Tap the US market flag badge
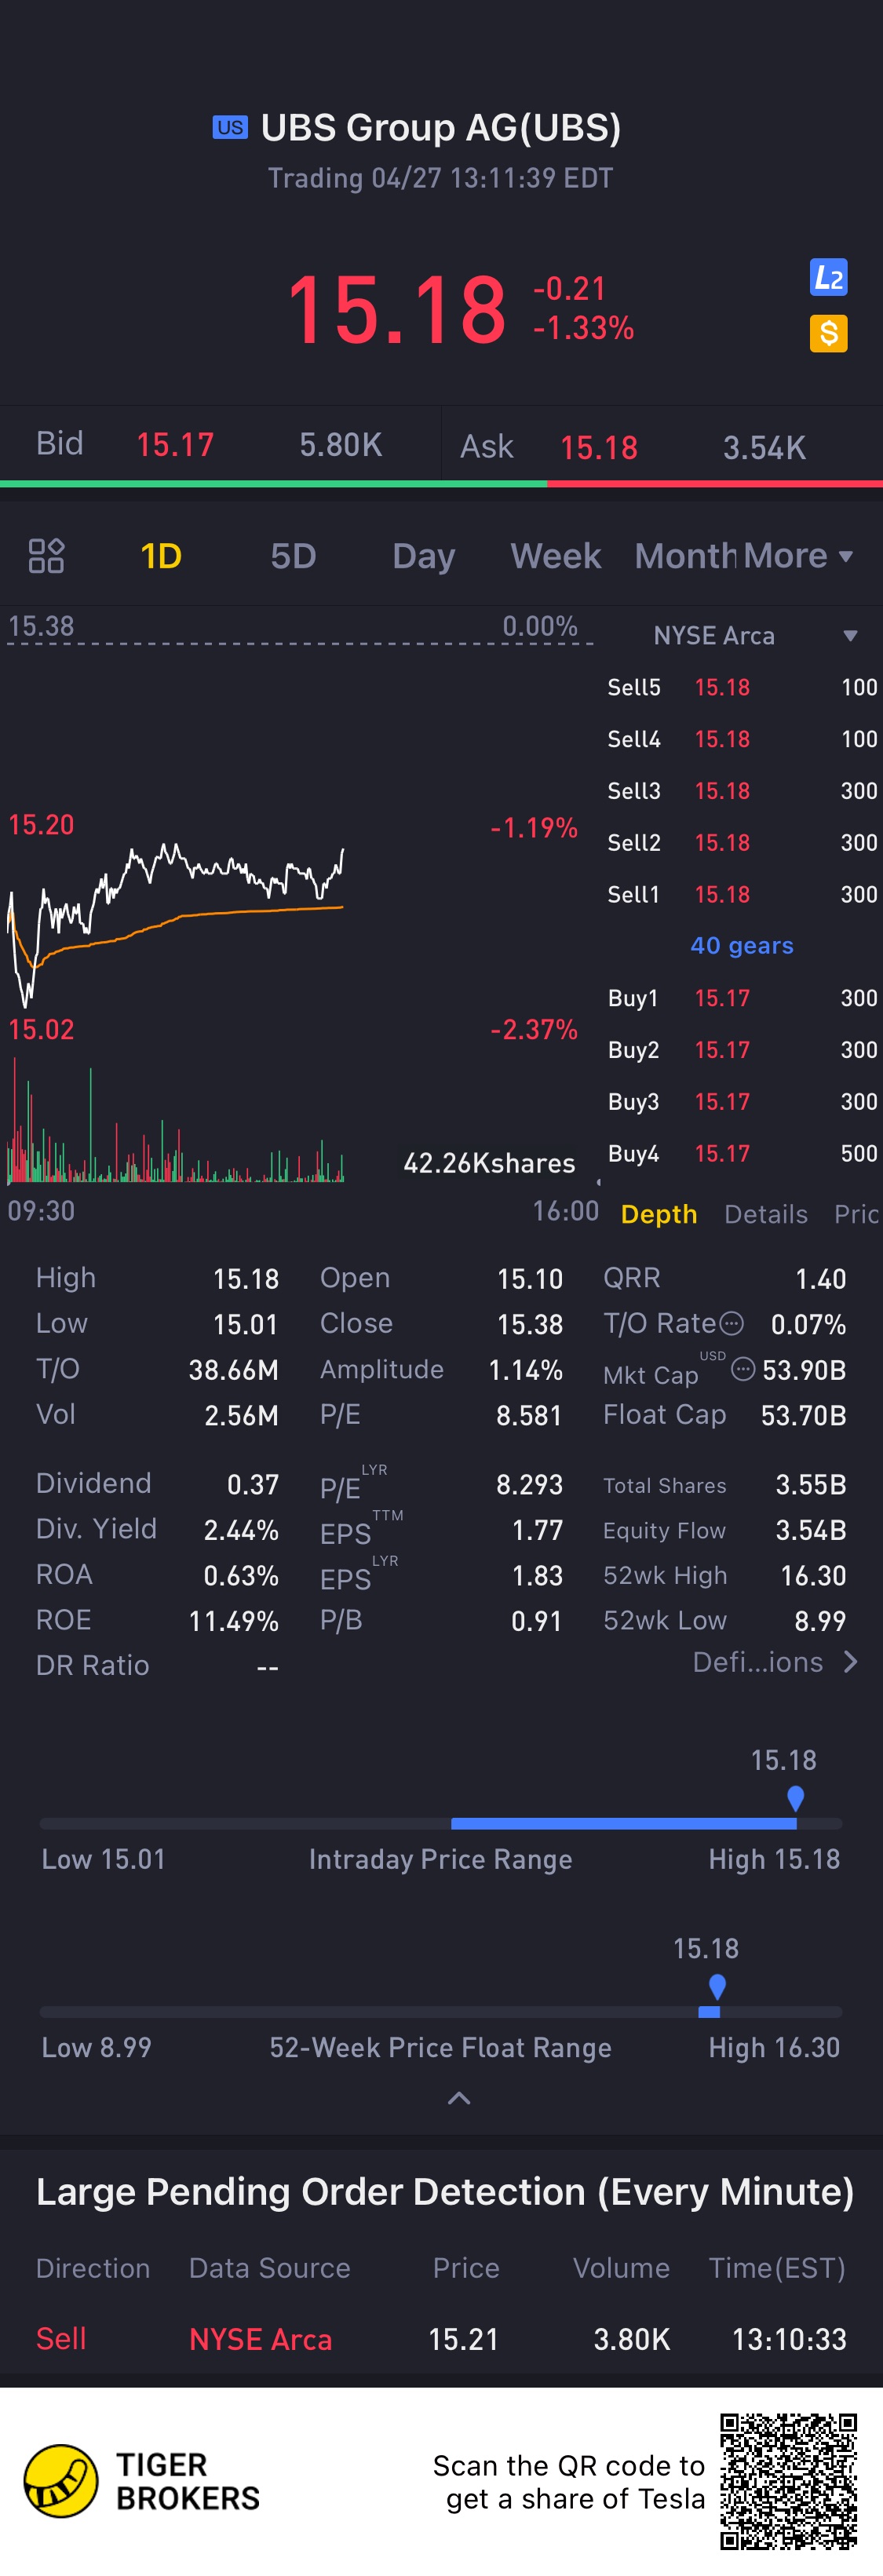The height and width of the screenshot is (2576, 883). coord(230,127)
